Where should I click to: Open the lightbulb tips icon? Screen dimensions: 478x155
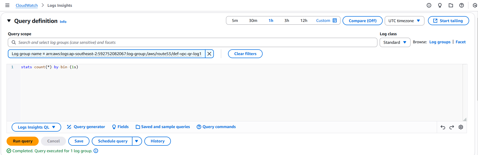coord(440,5)
